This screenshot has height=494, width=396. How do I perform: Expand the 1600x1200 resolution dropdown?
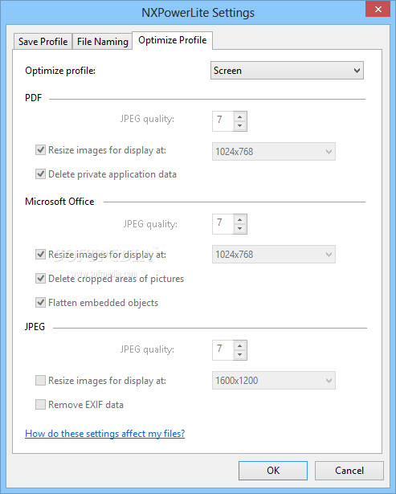click(274, 380)
